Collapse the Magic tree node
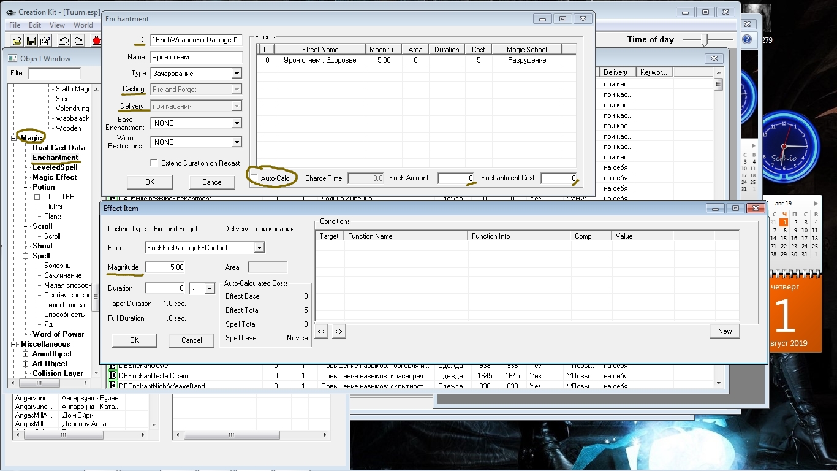This screenshot has height=471, width=837. (x=13, y=138)
